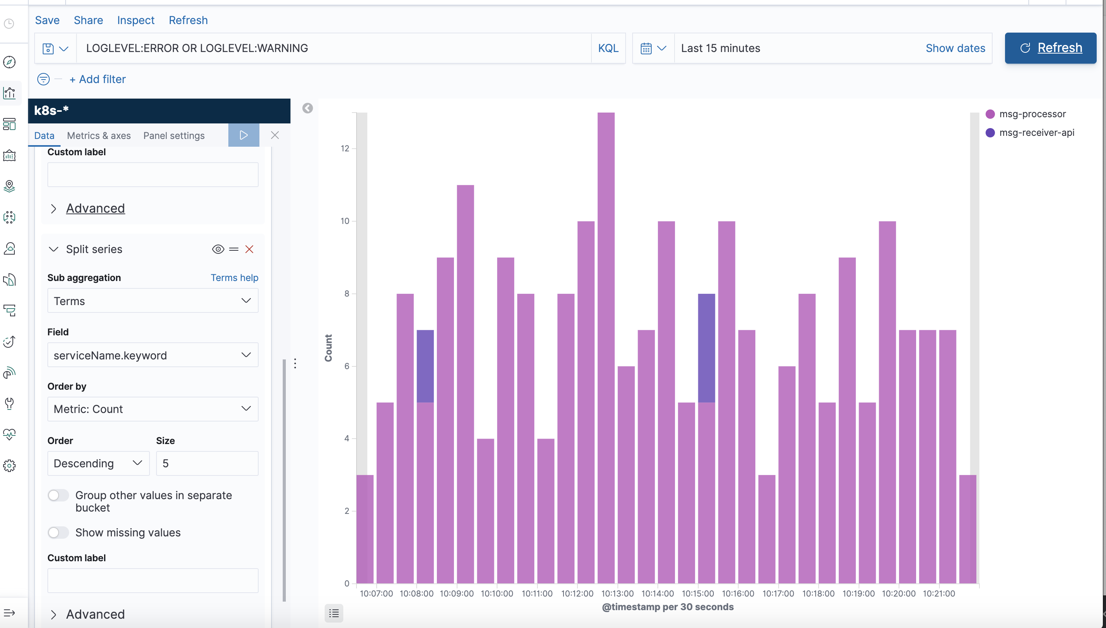This screenshot has width=1106, height=628.
Task: Open Management gear icon in sidebar
Action: coord(9,466)
